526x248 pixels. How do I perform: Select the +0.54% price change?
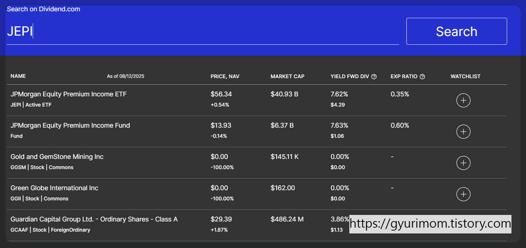tap(220, 105)
